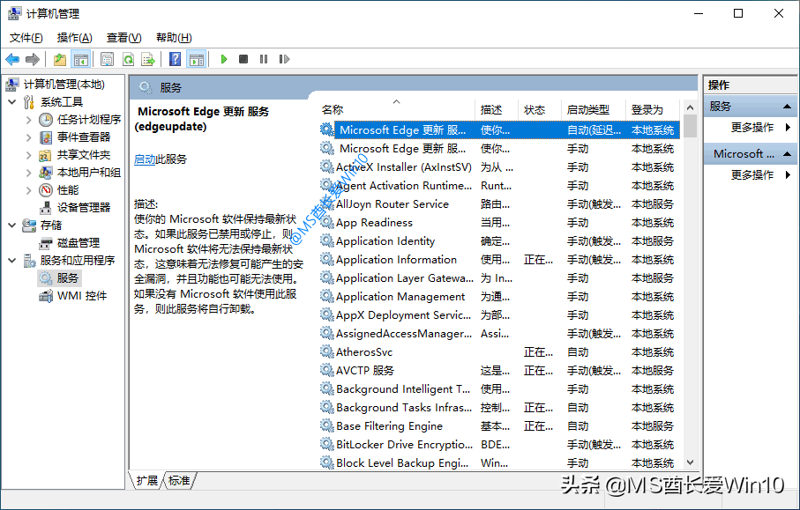Sort by the 状态 column header
This screenshot has width=800, height=510.
coord(540,109)
